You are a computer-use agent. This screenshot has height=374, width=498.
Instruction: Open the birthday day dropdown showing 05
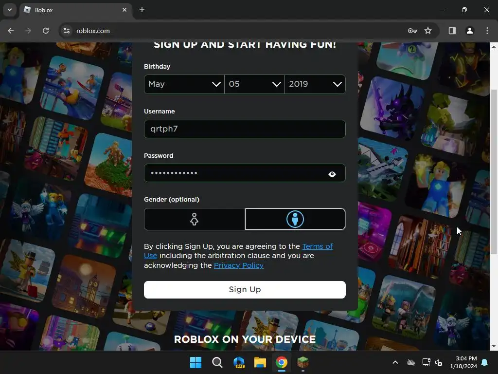[254, 84]
